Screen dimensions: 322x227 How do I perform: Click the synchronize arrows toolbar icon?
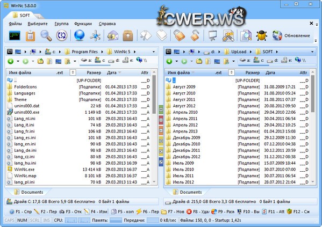pos(62,35)
